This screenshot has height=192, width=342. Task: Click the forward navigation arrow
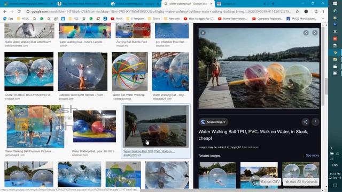(12, 11)
